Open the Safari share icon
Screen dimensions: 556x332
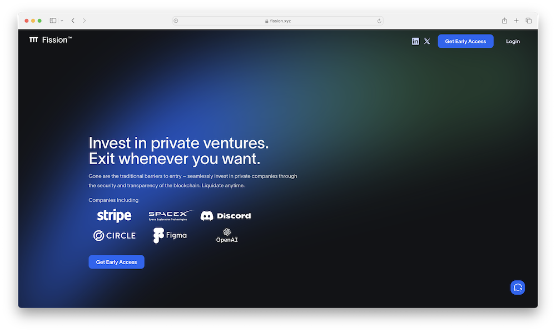504,21
